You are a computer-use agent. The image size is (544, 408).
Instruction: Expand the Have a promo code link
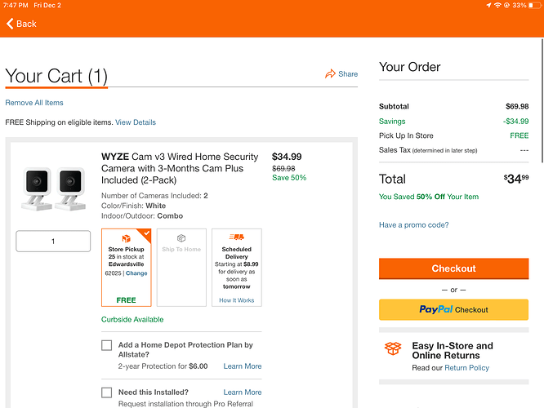[413, 225]
